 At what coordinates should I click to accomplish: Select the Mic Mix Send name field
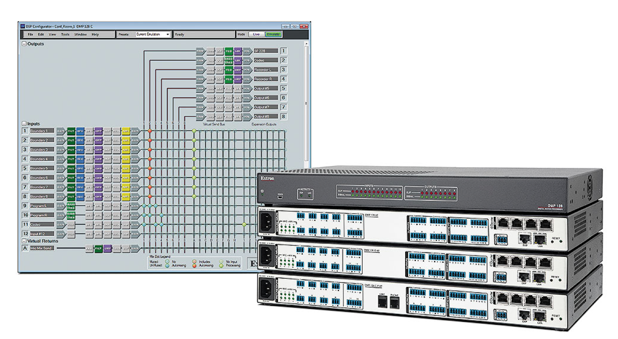(x=42, y=248)
